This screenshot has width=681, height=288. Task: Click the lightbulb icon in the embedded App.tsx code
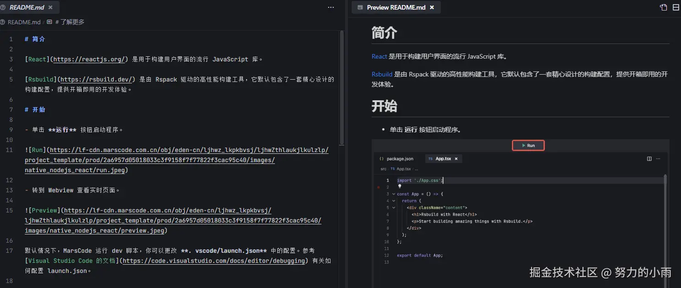(400, 186)
